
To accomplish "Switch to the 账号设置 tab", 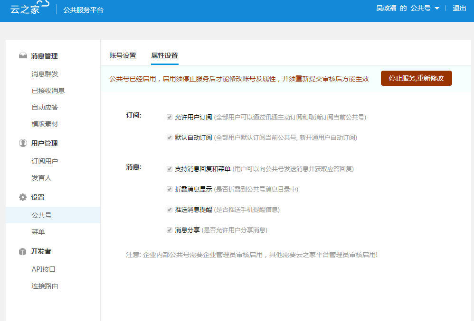I will (123, 55).
